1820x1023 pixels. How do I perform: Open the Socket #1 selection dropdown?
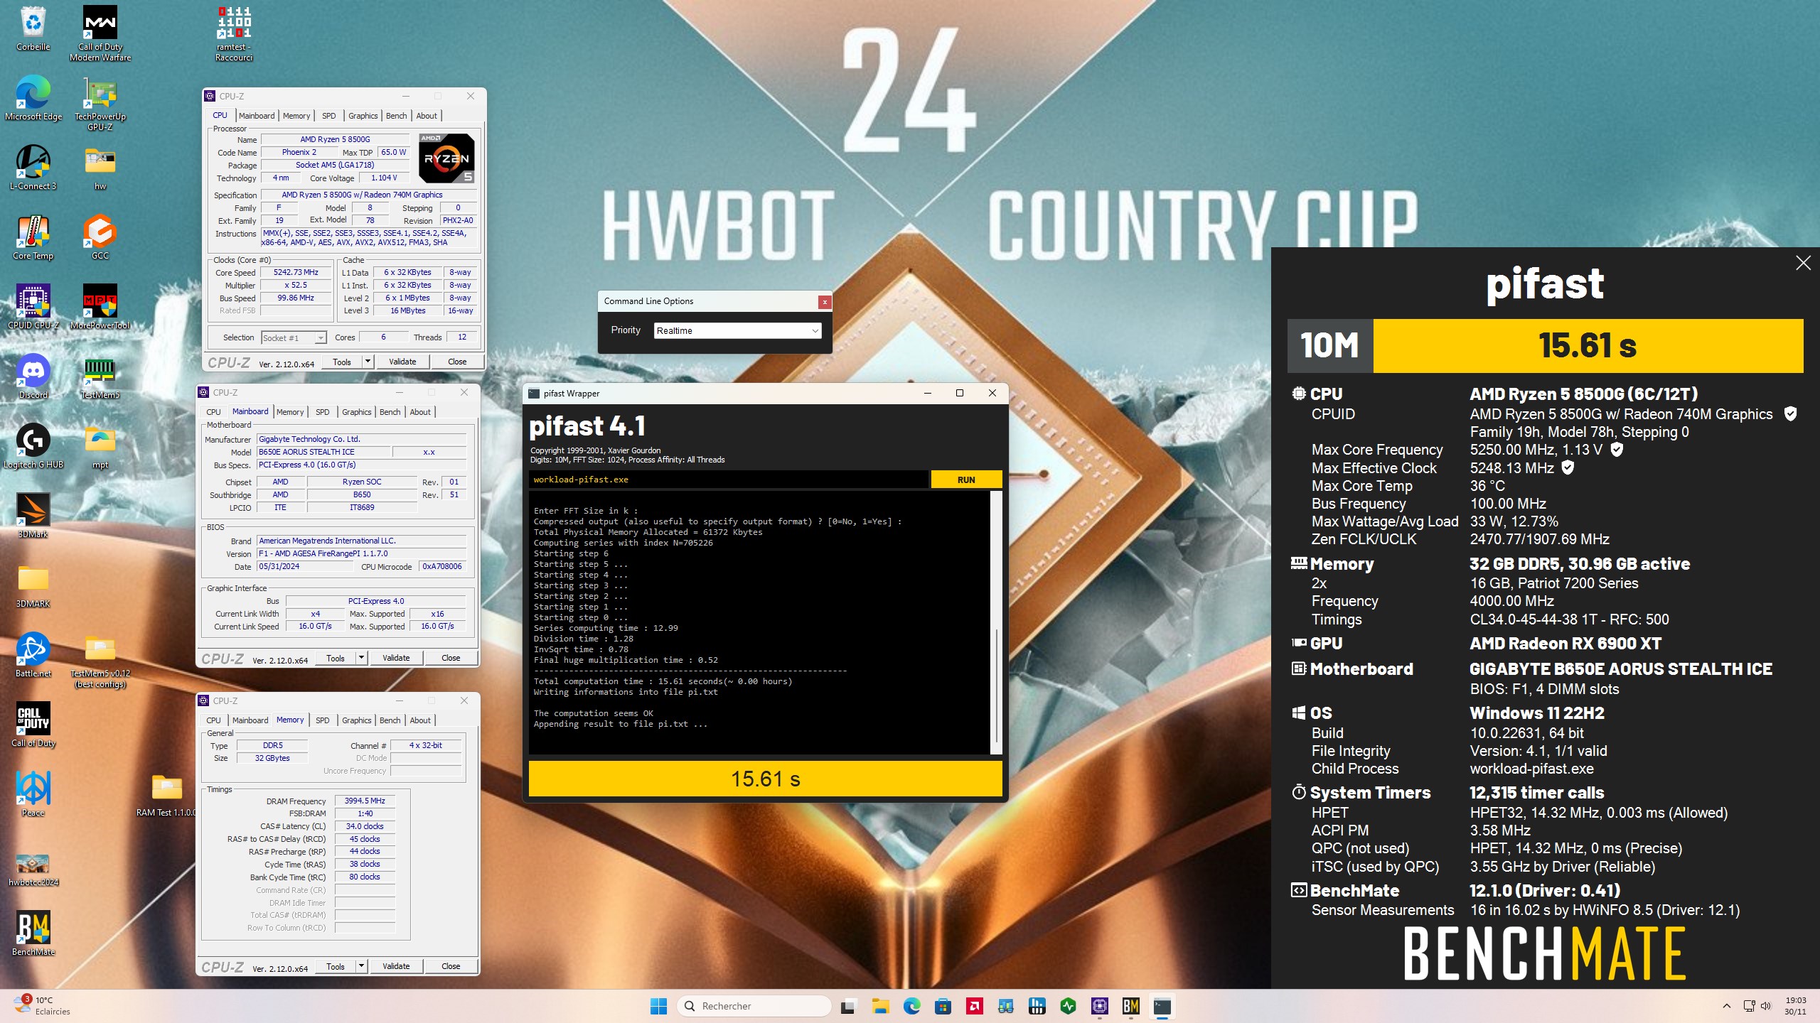(294, 338)
